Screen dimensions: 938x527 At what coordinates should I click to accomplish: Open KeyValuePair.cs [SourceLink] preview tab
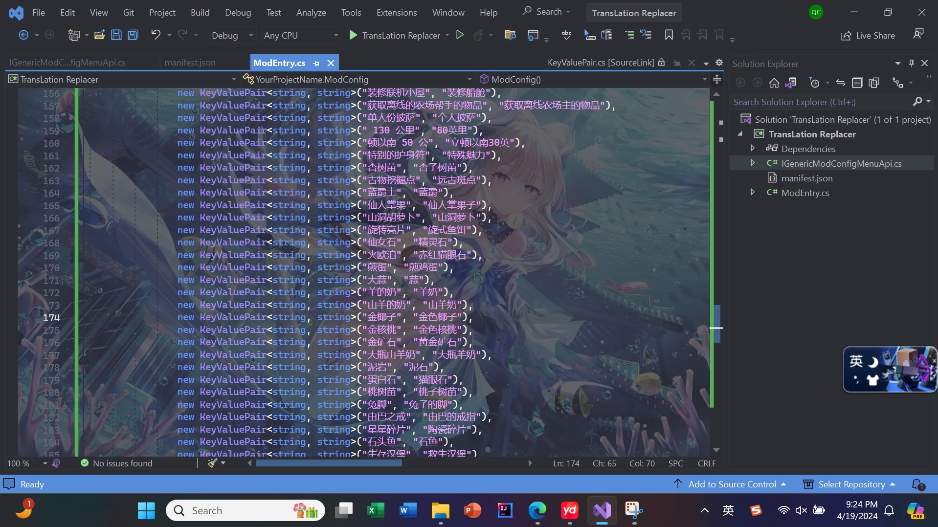pos(601,63)
